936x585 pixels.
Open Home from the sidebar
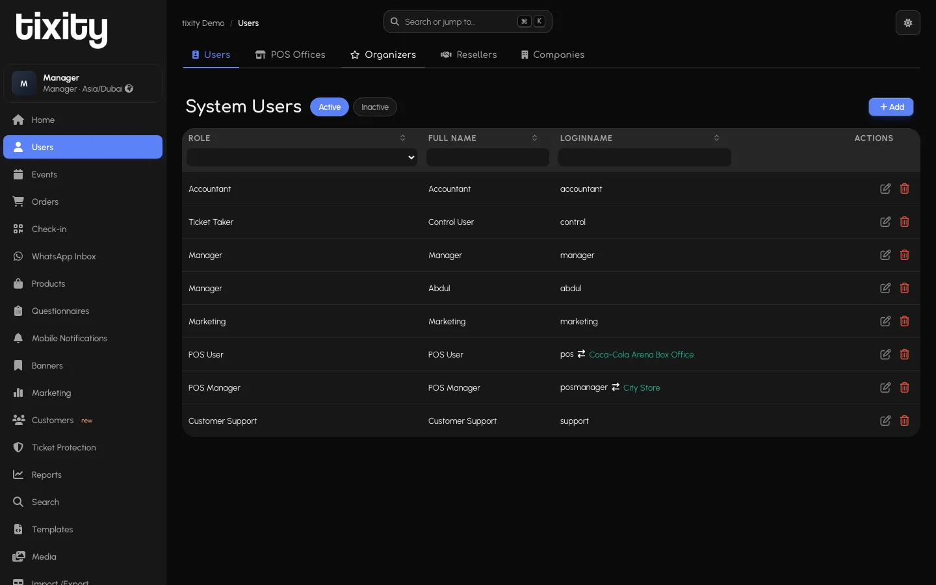point(83,120)
